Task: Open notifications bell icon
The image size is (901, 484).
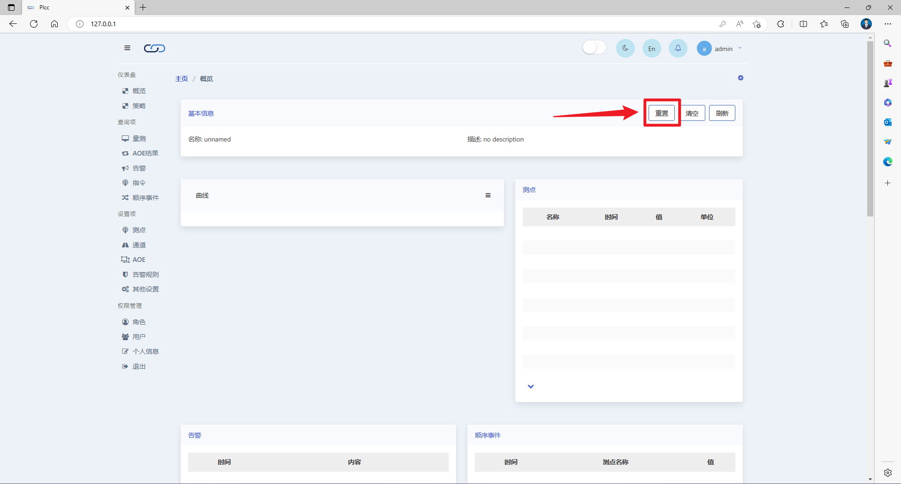Action: point(678,48)
